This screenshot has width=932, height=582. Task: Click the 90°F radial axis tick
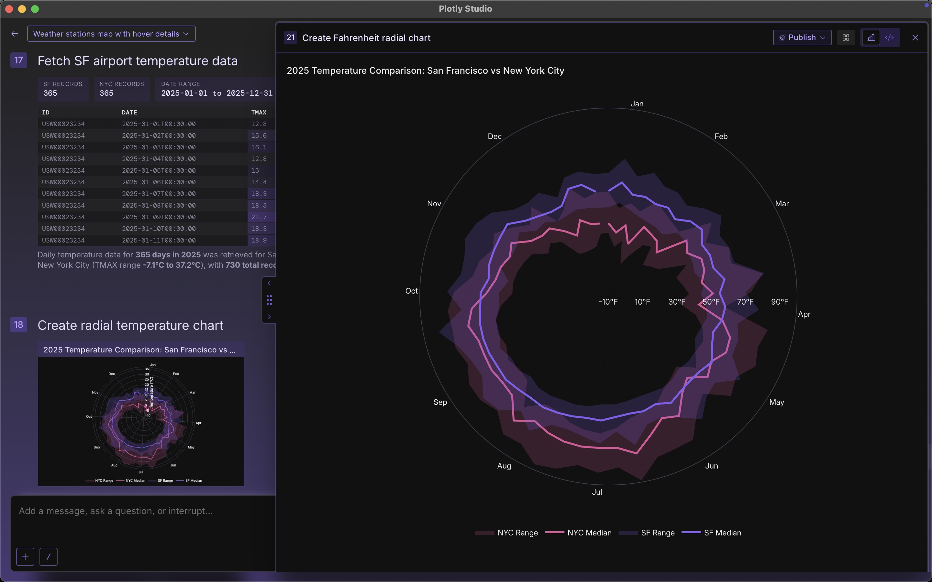[x=780, y=302]
